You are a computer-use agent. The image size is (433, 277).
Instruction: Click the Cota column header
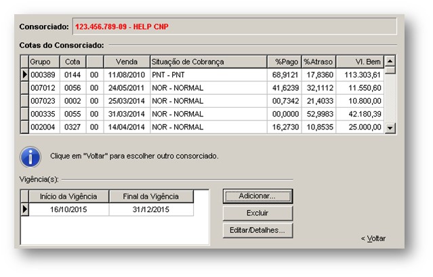[x=73, y=62]
